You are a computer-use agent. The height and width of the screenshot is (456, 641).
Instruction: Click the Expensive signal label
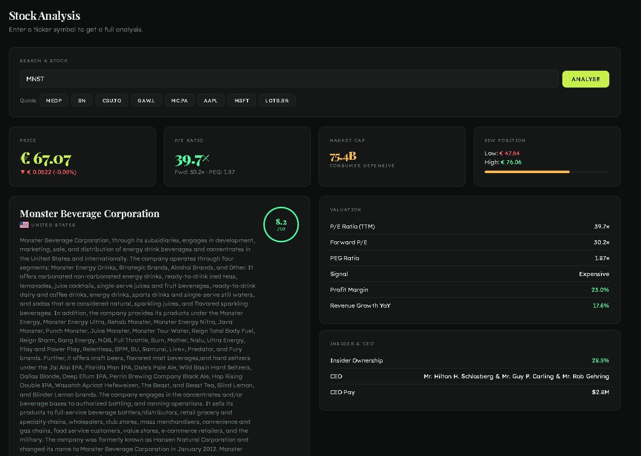point(593,274)
